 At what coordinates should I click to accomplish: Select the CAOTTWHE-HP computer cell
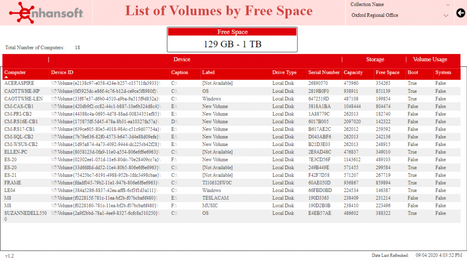click(22, 91)
